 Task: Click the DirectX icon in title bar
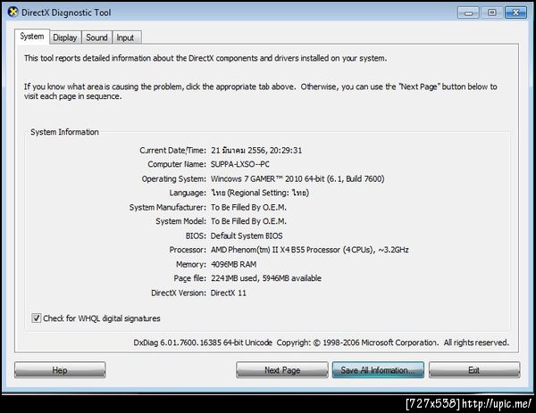(x=13, y=12)
